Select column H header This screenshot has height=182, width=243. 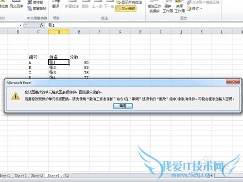tap(140, 32)
